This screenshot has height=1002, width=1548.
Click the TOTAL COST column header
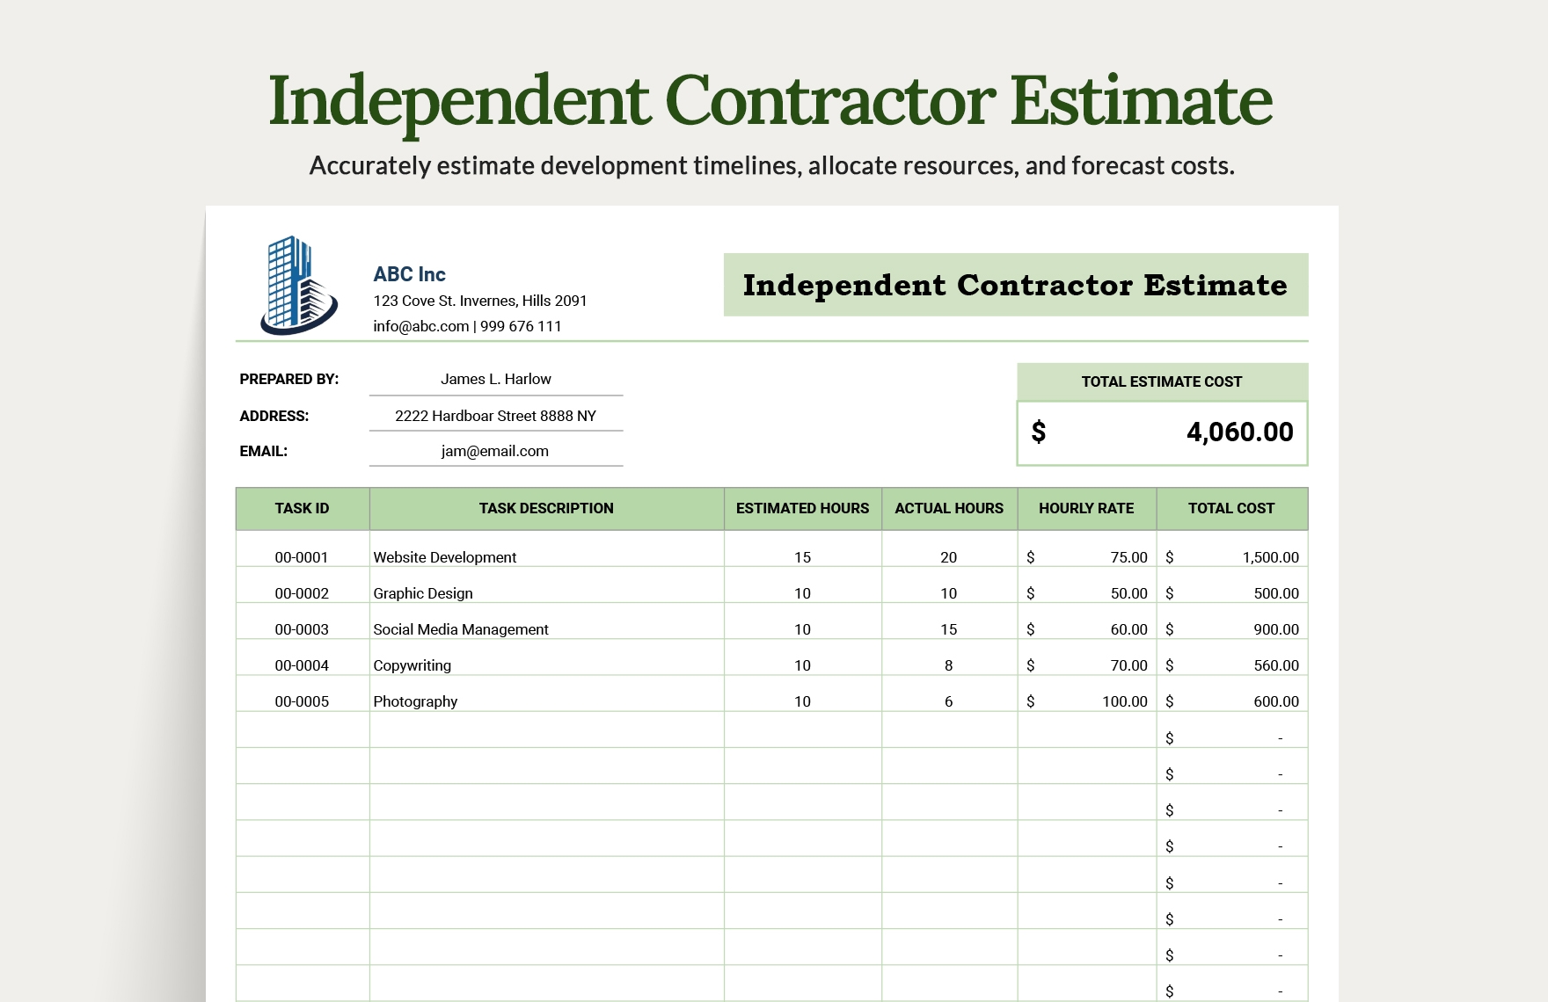click(x=1232, y=508)
